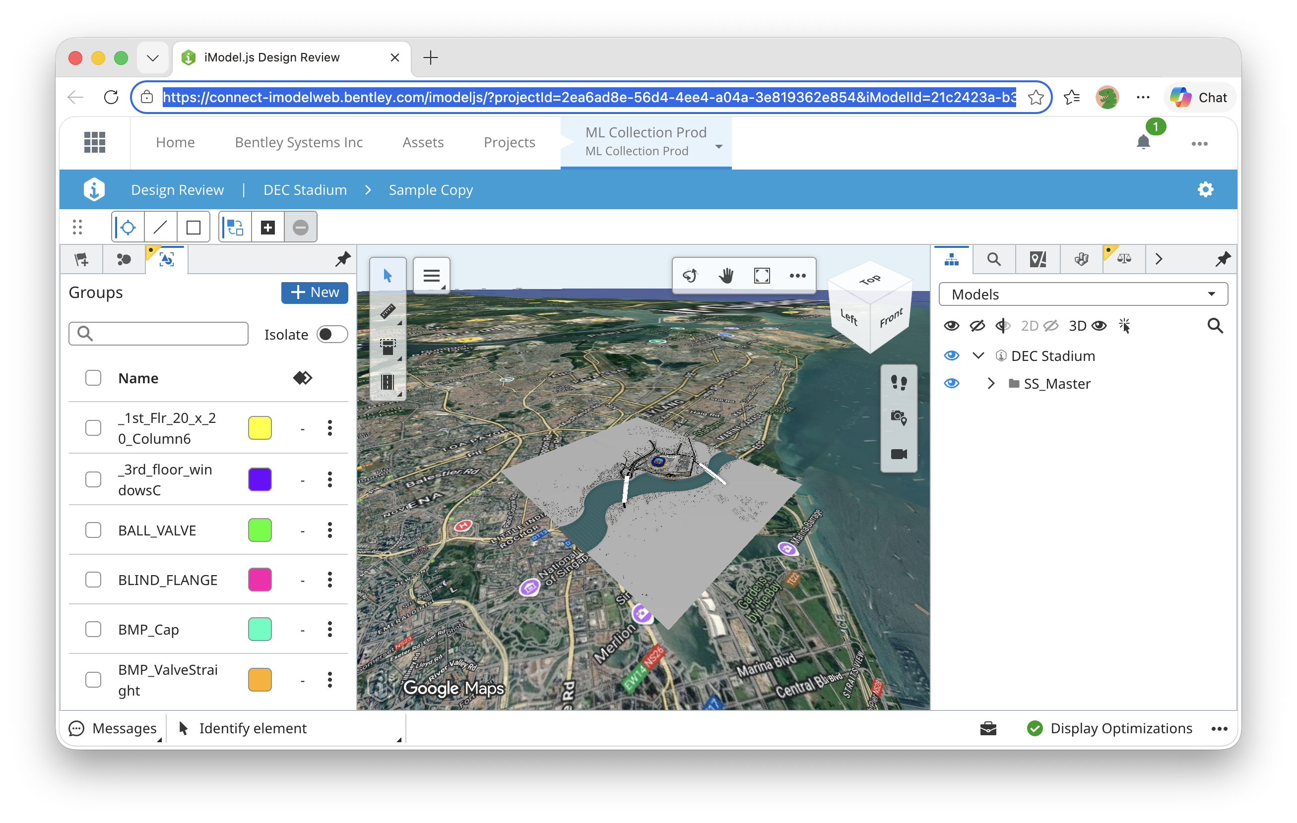Click the rotate view tool
Screen dimensions: 1297x823
click(691, 276)
